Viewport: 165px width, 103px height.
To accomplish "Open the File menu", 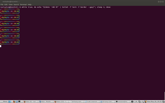I will pyautogui.click(x=2, y=5).
